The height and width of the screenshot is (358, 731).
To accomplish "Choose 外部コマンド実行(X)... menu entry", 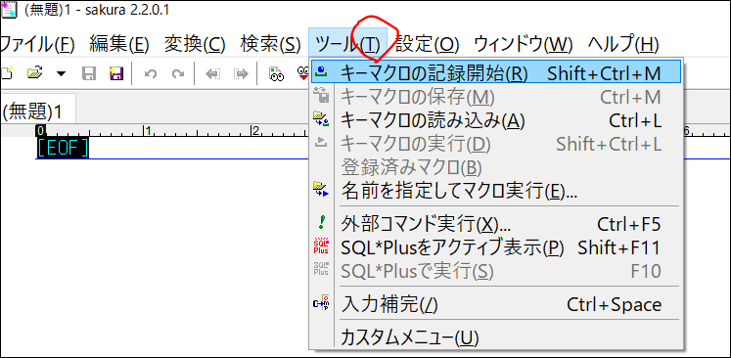I will 496,225.
